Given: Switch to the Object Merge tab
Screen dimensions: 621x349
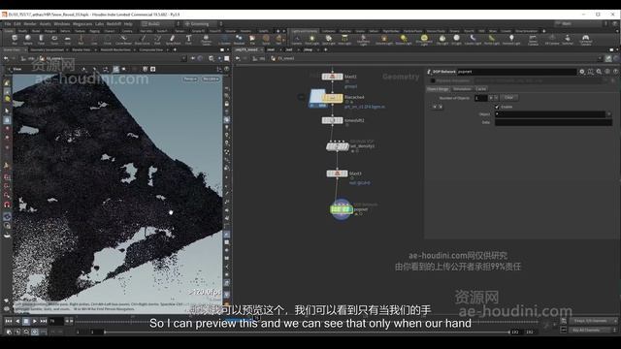Looking at the screenshot, I should click(438, 89).
